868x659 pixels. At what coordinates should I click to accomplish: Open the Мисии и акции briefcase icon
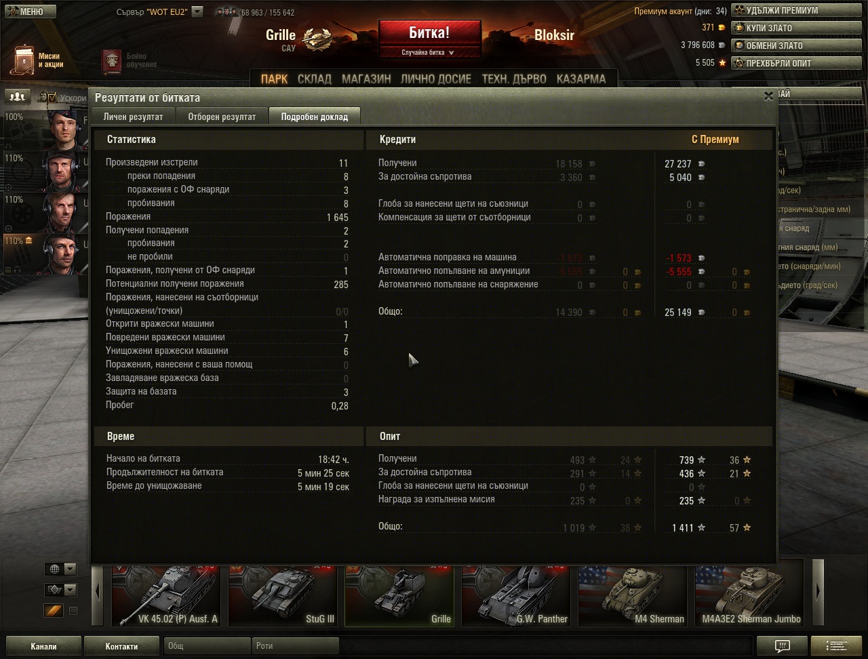coord(24,60)
